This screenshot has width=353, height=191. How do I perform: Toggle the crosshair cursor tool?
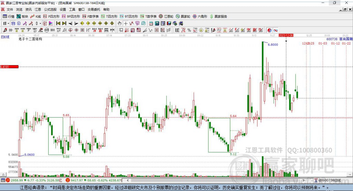click(x=126, y=23)
